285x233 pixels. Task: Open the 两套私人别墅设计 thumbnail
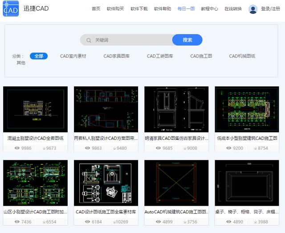point(106,109)
